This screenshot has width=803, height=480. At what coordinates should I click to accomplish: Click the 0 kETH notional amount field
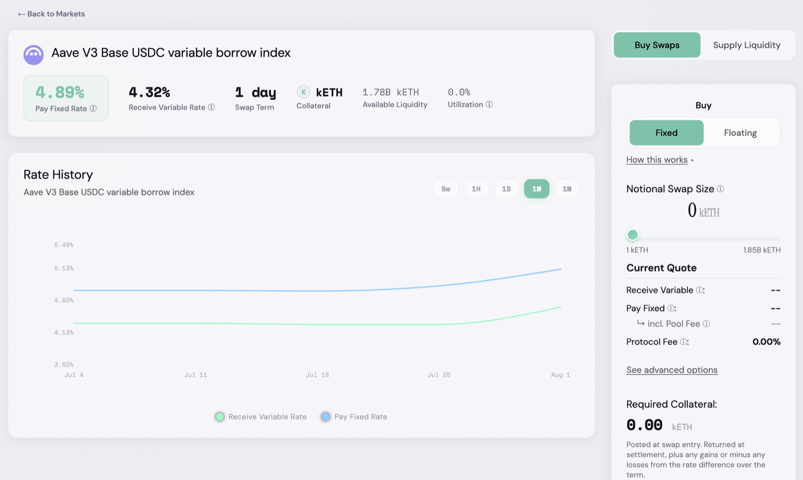(x=703, y=210)
